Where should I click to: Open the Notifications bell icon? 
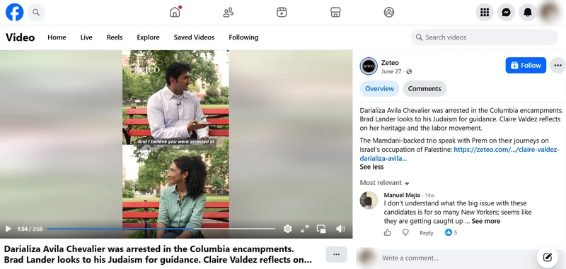click(528, 12)
